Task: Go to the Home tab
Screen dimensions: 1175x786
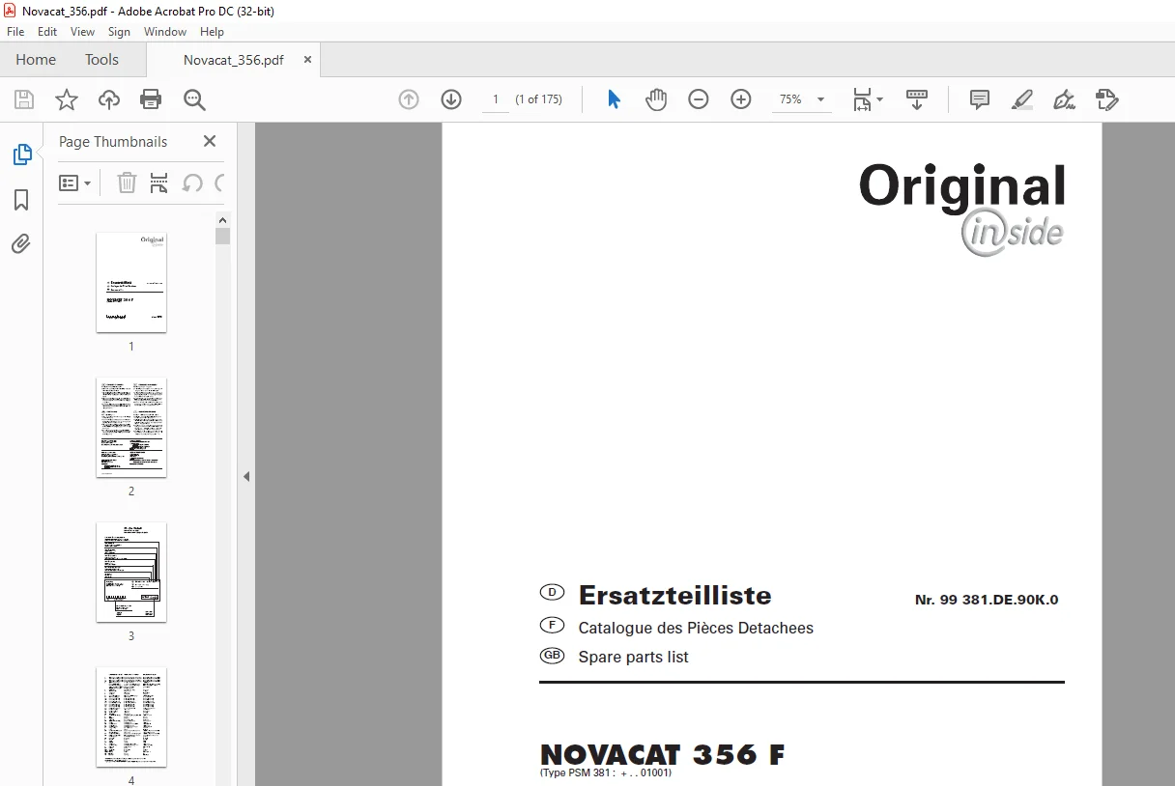Action: (x=36, y=60)
